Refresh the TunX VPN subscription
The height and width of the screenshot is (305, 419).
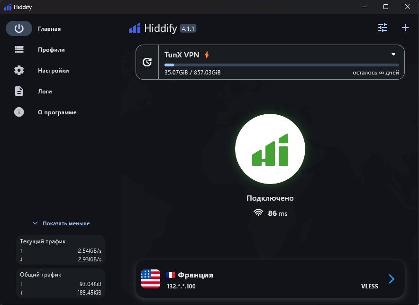coord(147,62)
